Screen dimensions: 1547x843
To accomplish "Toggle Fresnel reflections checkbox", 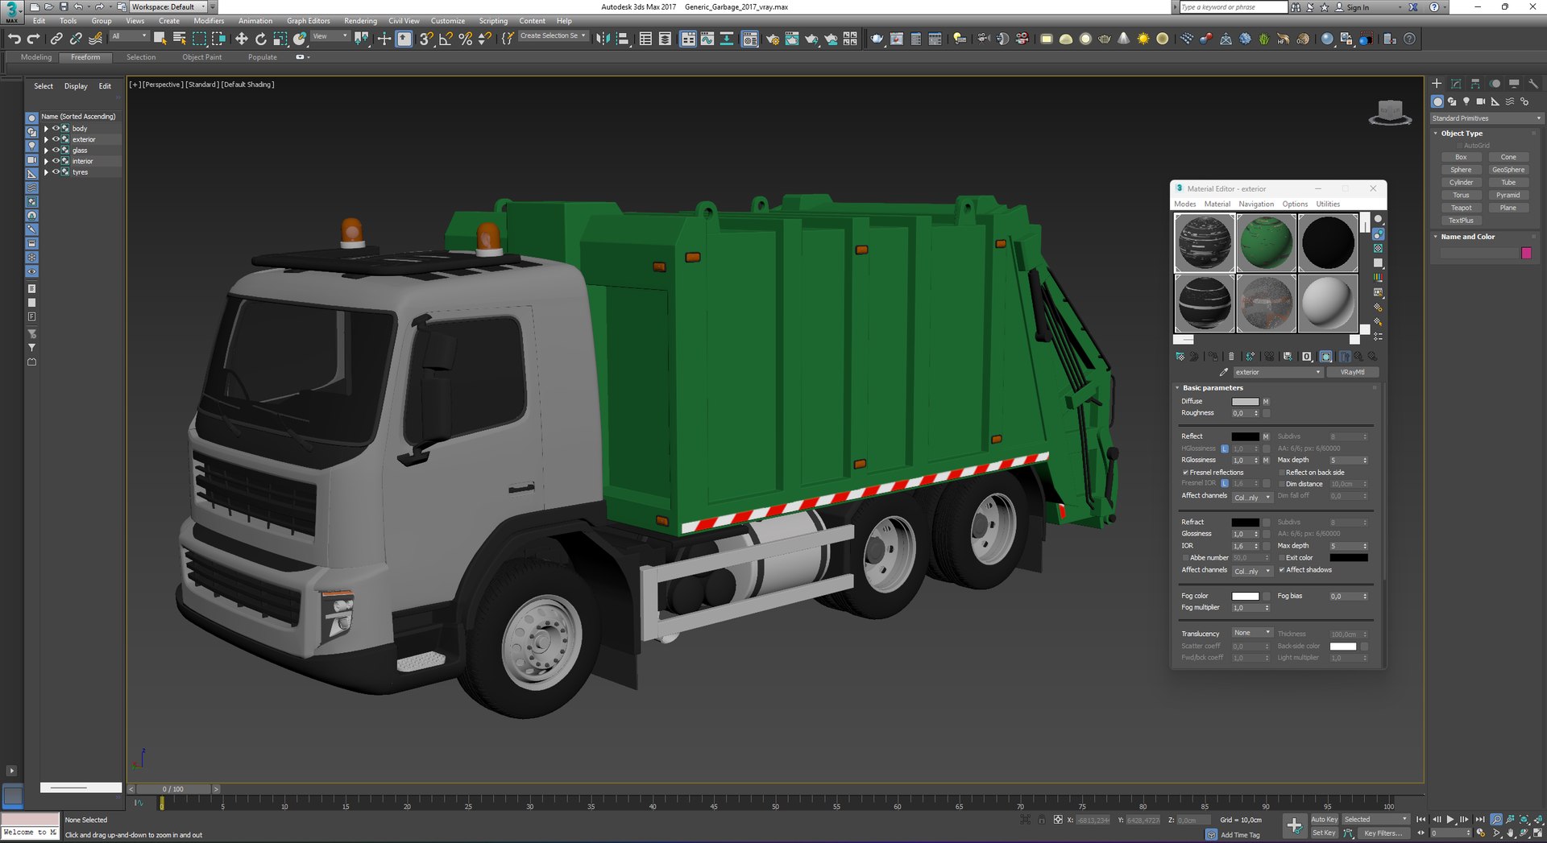I will click(x=1185, y=473).
